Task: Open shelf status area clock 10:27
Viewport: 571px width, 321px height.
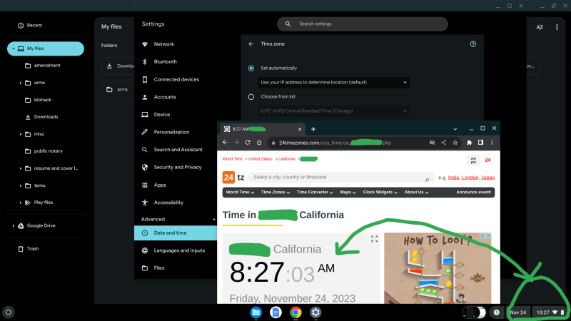Action: (x=550, y=312)
